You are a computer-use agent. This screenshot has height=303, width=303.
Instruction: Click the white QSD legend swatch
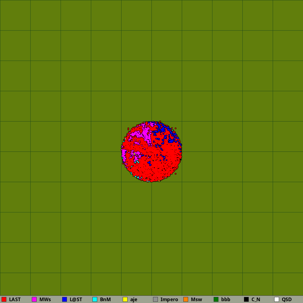[x=277, y=299]
